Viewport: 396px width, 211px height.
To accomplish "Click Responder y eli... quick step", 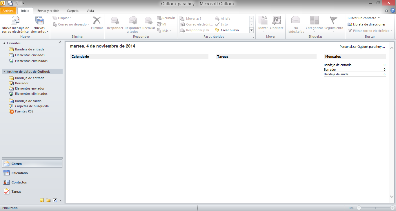I will point(196,30).
